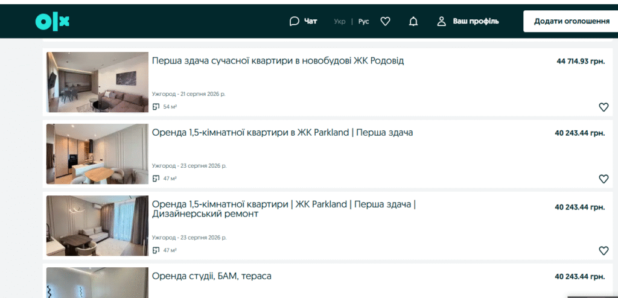
Task: Click 40 243.44 грн. of the в ЖК Parkland | Перша здача listing
Action: pos(580,133)
